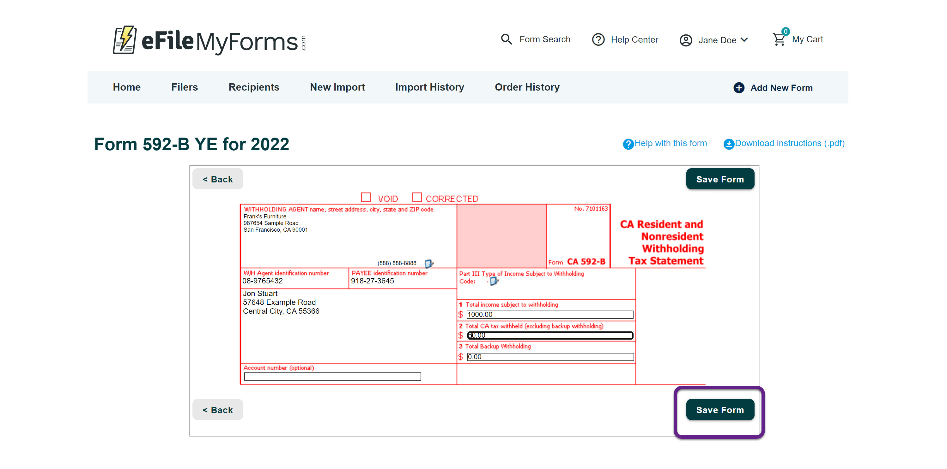Check the VOID checkbox
This screenshot has height=469, width=947.
tap(365, 198)
